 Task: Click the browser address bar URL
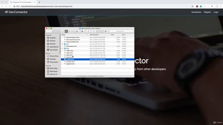[x=47, y=6]
